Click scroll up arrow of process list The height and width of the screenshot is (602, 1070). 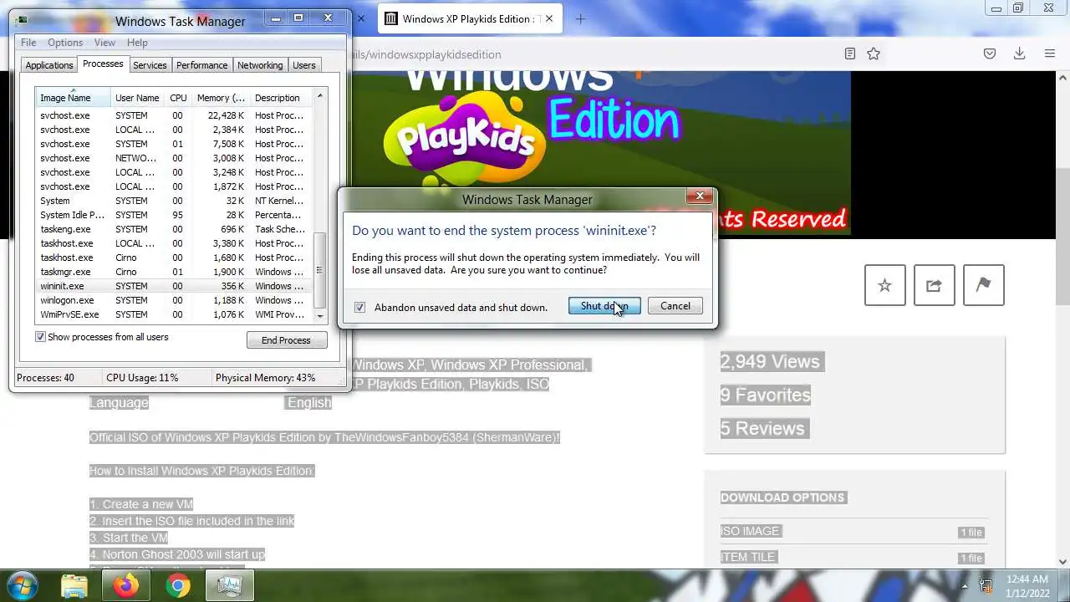319,95
